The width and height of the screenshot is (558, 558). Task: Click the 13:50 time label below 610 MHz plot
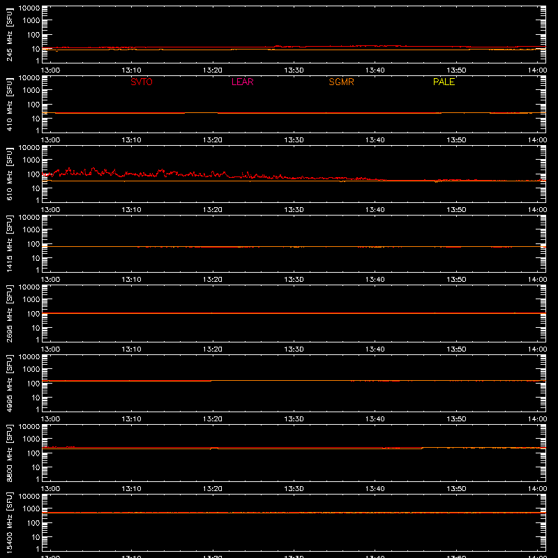(x=456, y=210)
